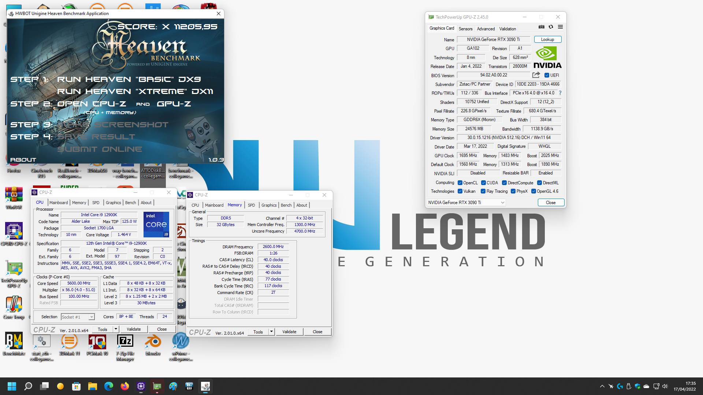This screenshot has width=703, height=395.
Task: Expand Tools arrow in CPU-Z CPU window
Action: 116,329
